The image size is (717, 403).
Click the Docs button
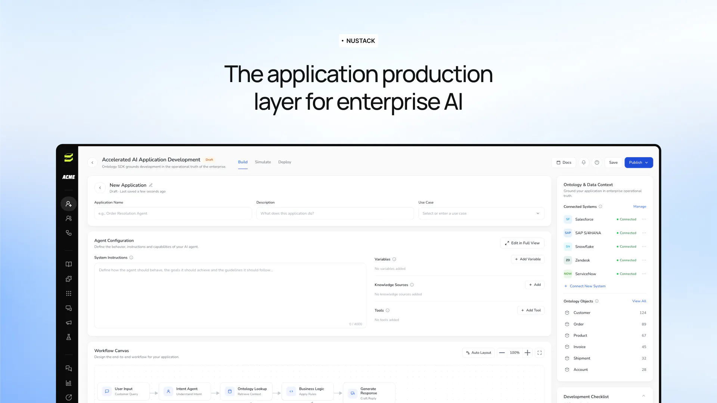pos(564,162)
